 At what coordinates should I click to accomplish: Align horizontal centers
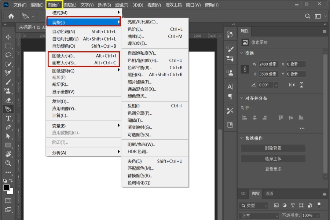[255, 118]
